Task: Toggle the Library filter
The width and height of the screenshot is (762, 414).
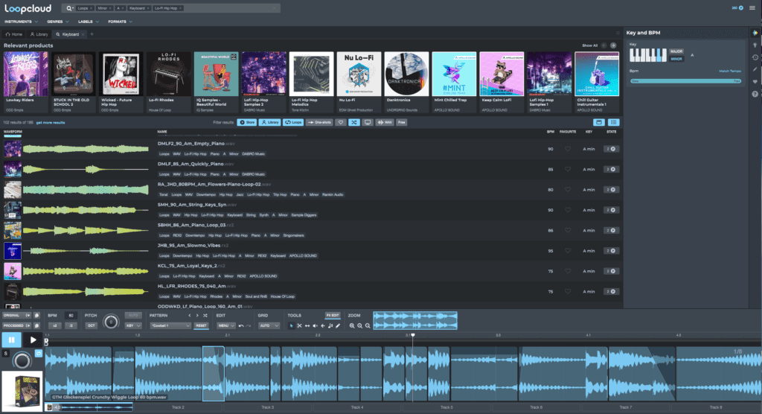Action: [x=269, y=123]
